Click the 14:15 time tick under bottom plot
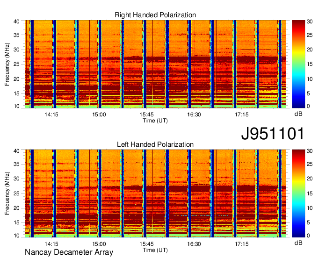 click(51, 244)
